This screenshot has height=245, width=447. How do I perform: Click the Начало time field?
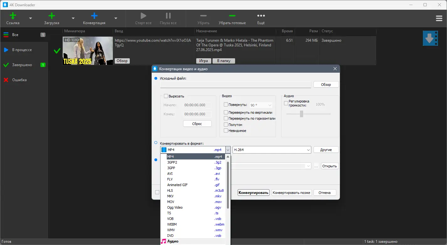pos(197,105)
